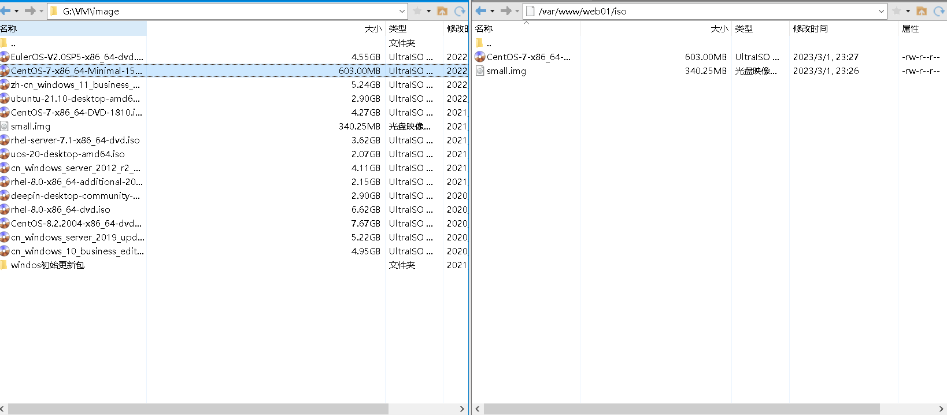The image size is (947, 415).
Task: Sort remote pane by 名称 column
Action: pyautogui.click(x=526, y=28)
